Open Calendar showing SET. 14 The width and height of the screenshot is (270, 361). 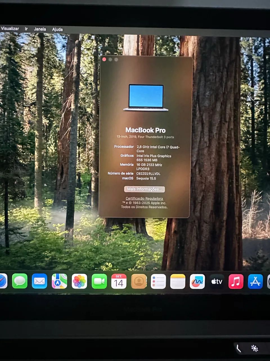click(119, 281)
